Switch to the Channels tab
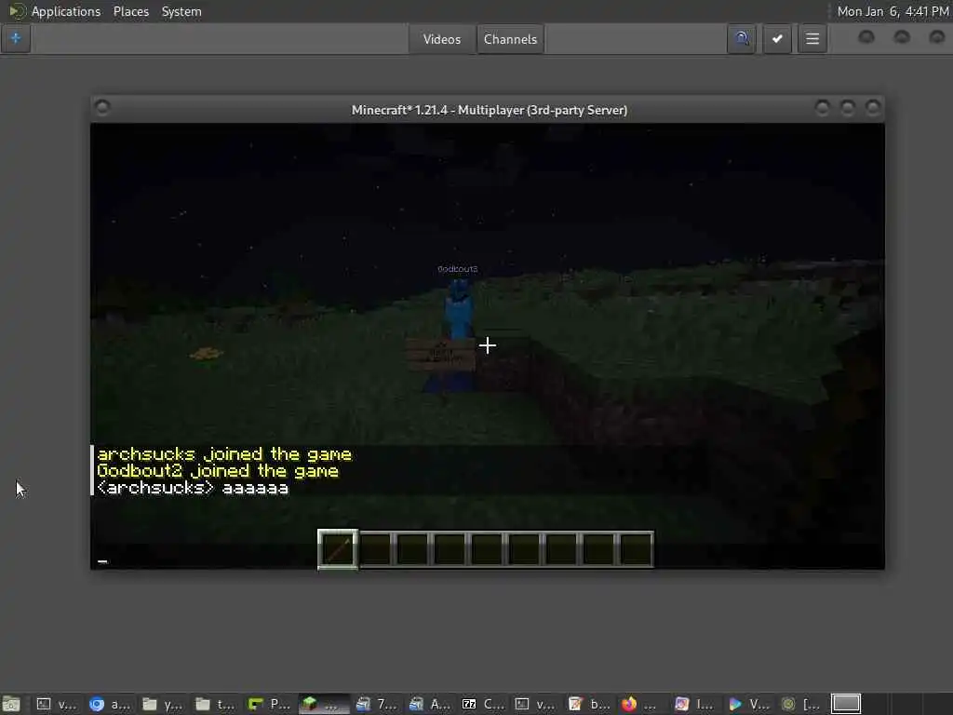This screenshot has height=715, width=953. (x=511, y=39)
